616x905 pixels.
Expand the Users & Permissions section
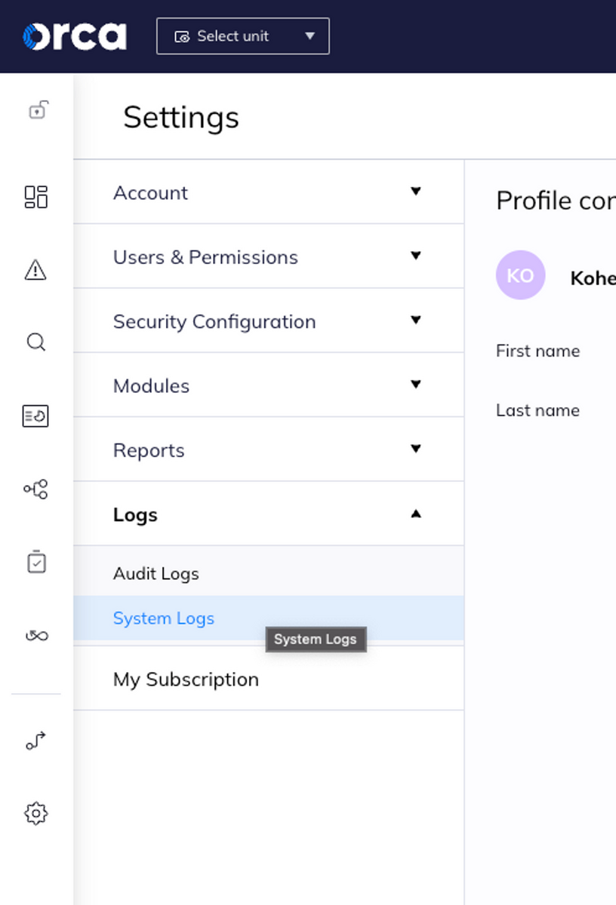coord(268,256)
